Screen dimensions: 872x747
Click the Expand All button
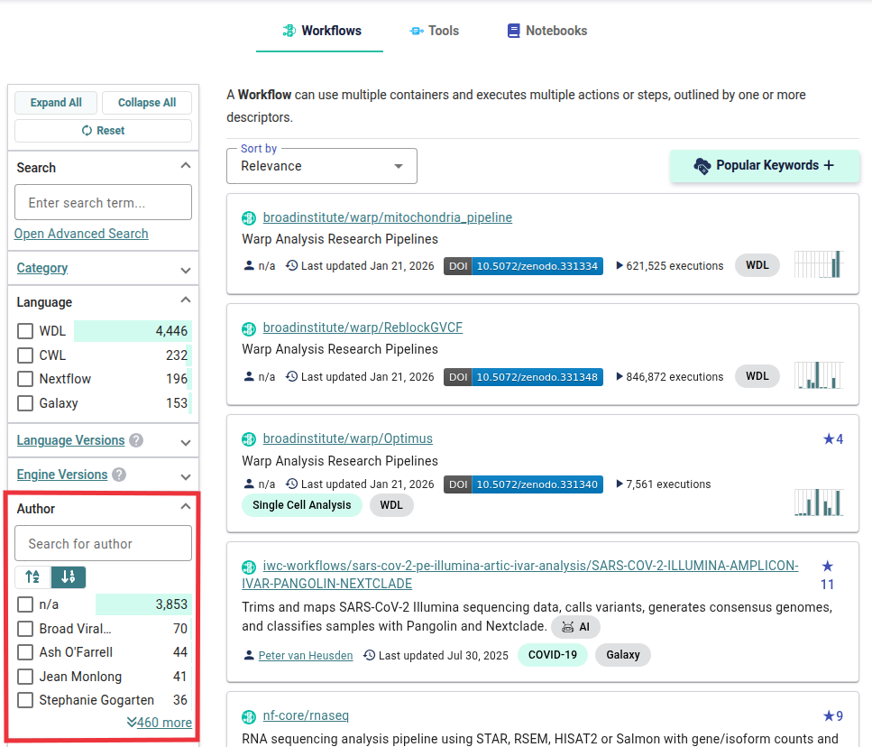click(x=55, y=102)
